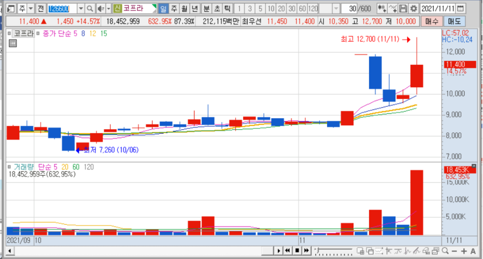This screenshot has width=483, height=259.
Task: Open stock search magnifier icon
Action: point(90,8)
